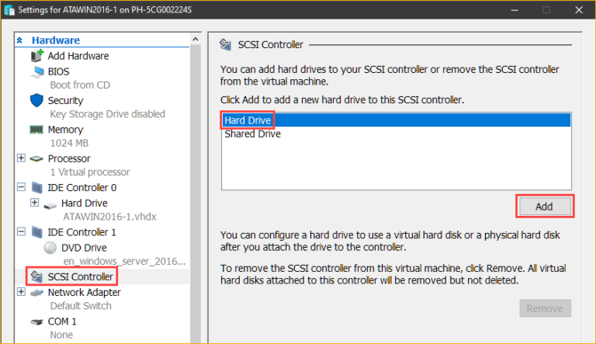Select Security in the hardware tree
Image resolution: width=596 pixels, height=344 pixels.
[x=65, y=100]
